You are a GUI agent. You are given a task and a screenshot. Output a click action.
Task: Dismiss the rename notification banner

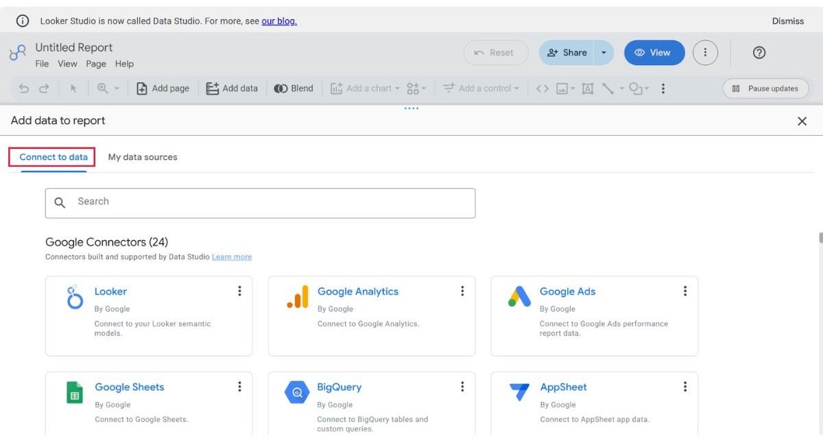pyautogui.click(x=787, y=21)
